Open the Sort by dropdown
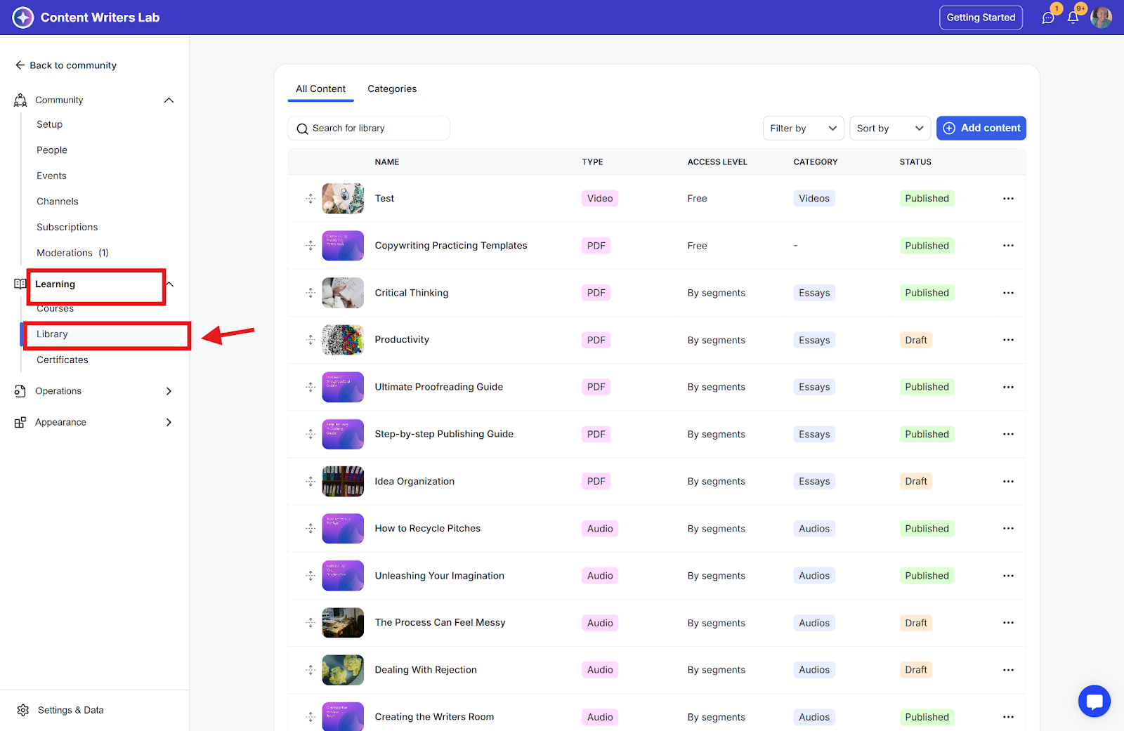 [889, 128]
